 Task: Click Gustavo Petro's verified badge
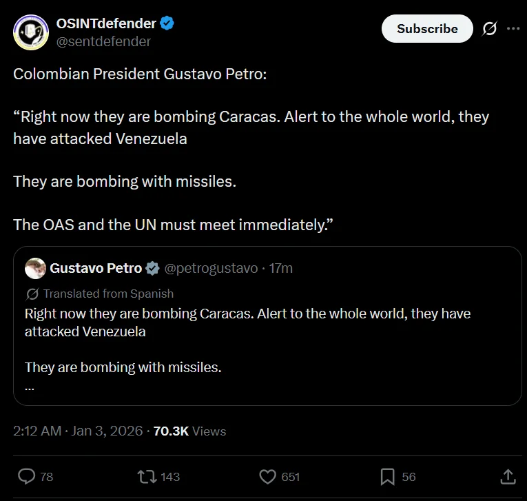[153, 268]
